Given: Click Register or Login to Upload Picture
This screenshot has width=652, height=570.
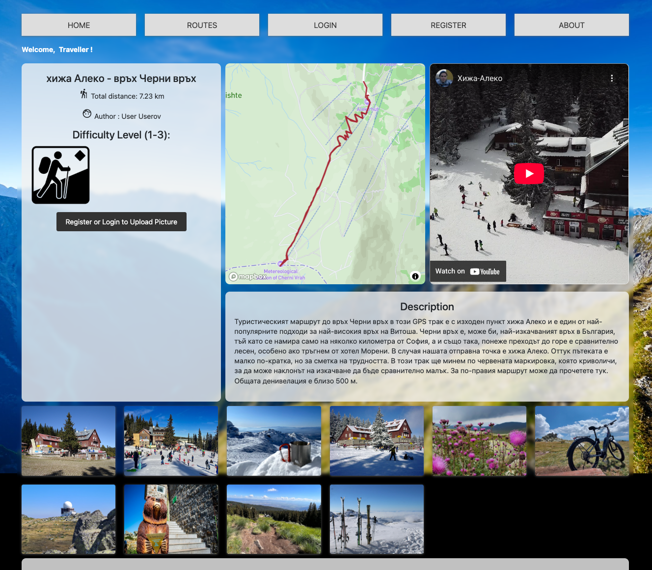Looking at the screenshot, I should point(121,222).
